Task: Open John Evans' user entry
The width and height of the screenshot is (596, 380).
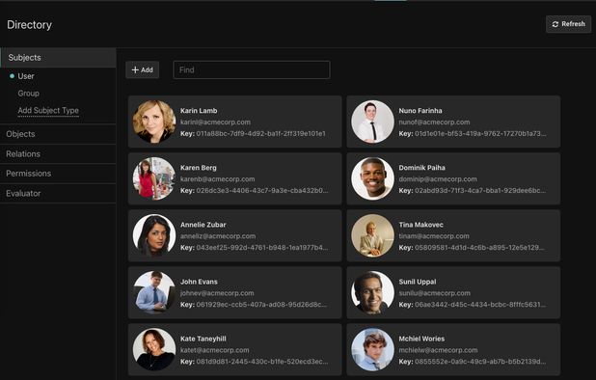Action: (235, 292)
